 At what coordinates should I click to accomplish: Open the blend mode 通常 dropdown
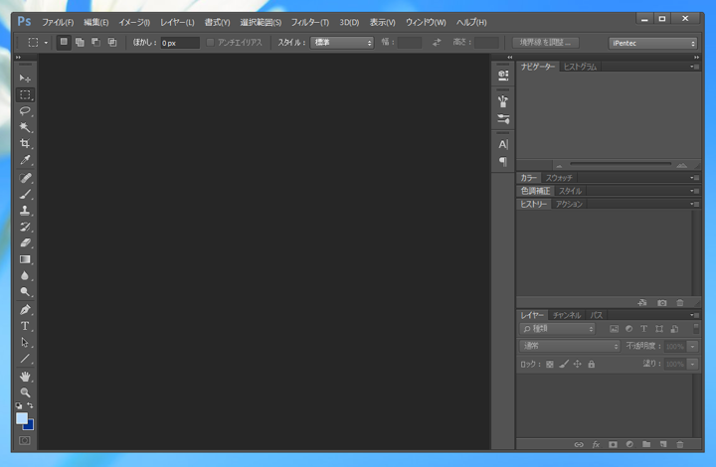pyautogui.click(x=570, y=346)
